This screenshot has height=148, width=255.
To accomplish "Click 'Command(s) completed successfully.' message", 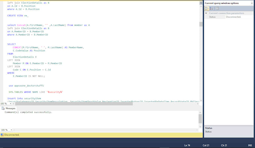I will point(28,112).
